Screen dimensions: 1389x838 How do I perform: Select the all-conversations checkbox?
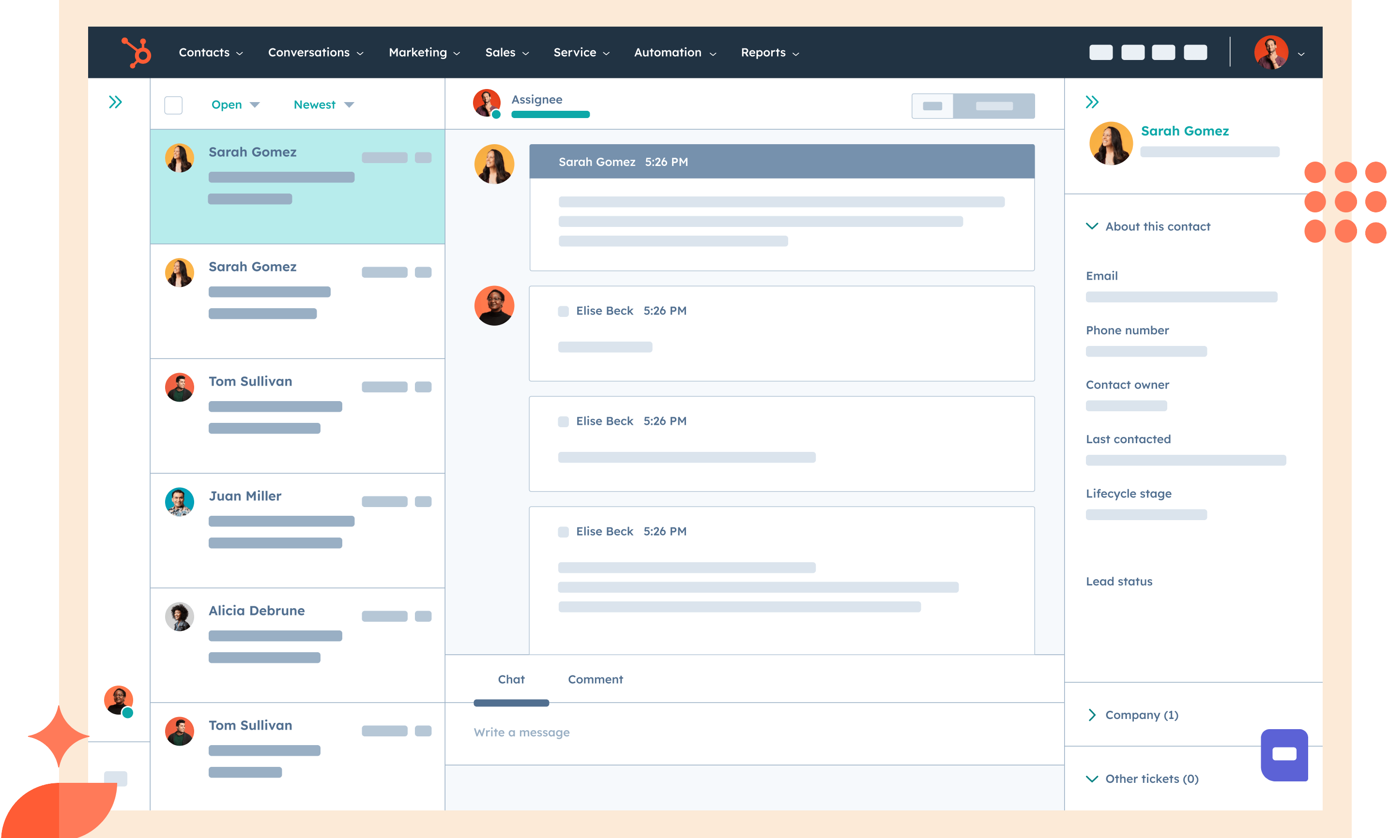[x=173, y=105]
